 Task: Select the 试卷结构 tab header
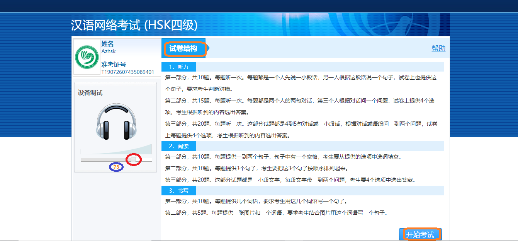click(x=183, y=49)
